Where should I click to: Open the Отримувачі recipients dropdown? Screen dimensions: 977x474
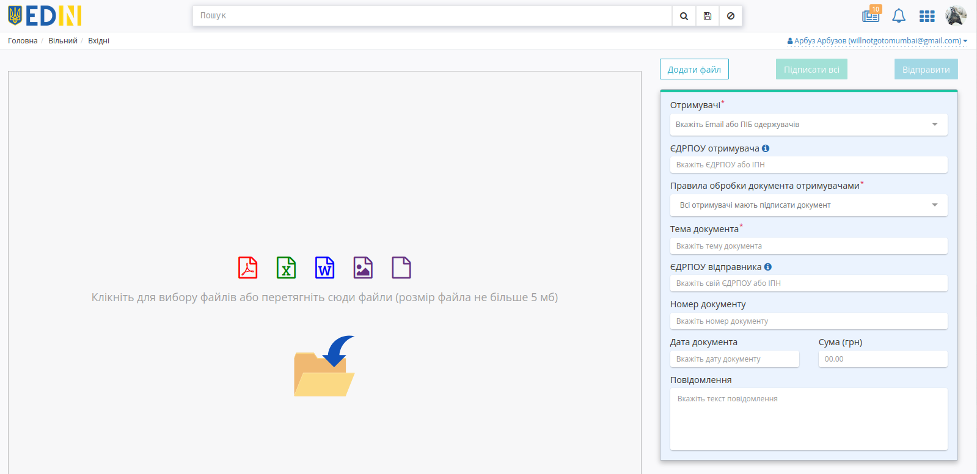click(x=808, y=125)
